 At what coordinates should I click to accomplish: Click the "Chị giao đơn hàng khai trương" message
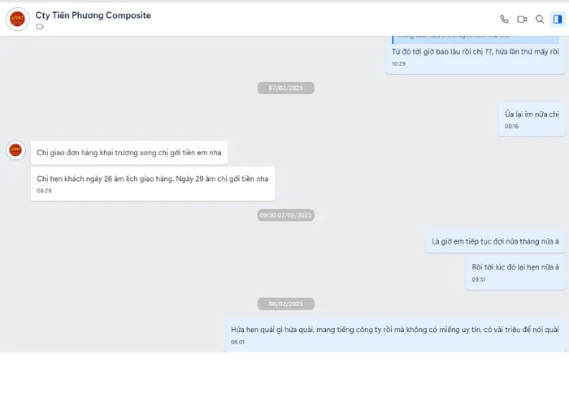pyautogui.click(x=128, y=153)
